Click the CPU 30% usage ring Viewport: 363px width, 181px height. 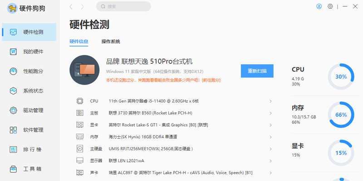[341, 76]
